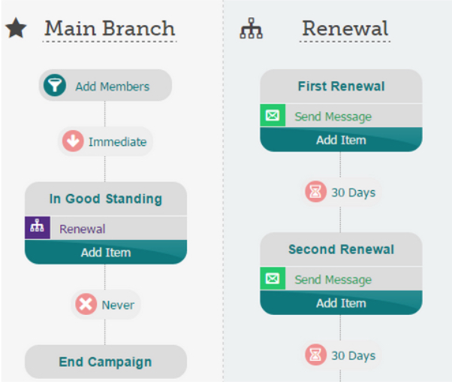Screen dimensions: 452x382
Task: Open the First Renewal step header
Action: [x=341, y=86]
